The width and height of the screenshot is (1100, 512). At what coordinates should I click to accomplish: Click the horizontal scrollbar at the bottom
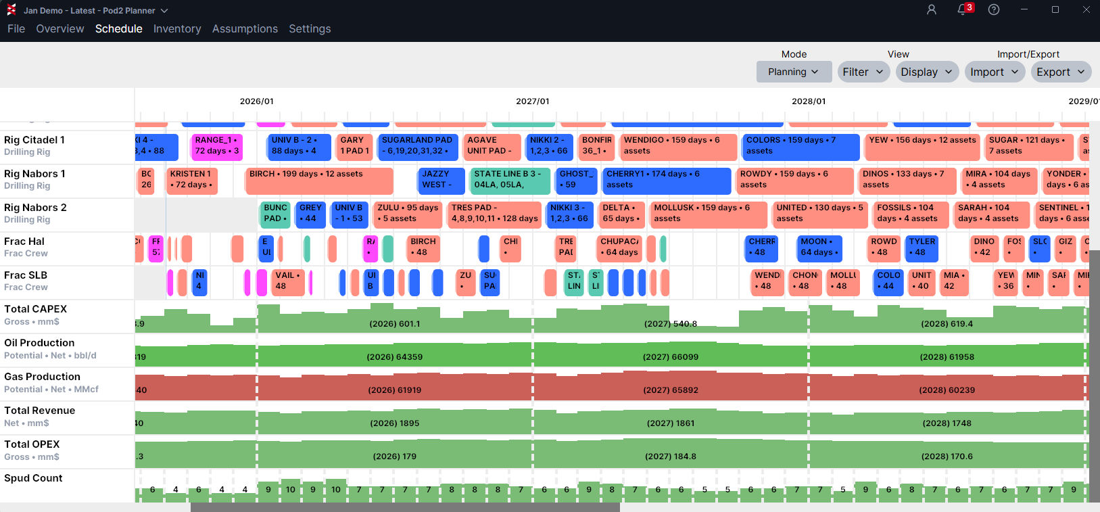[405, 507]
